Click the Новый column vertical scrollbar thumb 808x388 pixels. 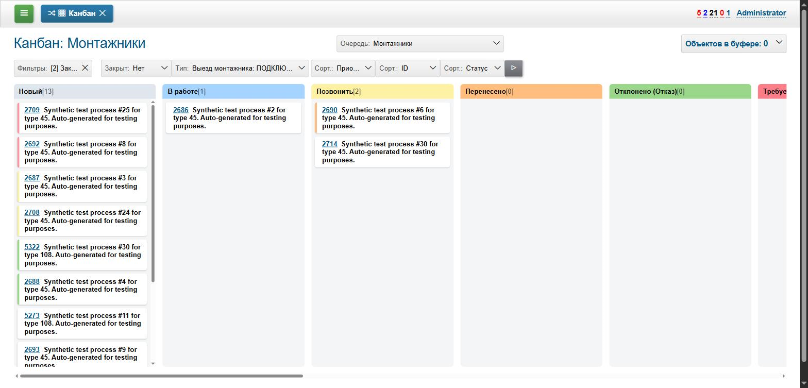pyautogui.click(x=153, y=193)
